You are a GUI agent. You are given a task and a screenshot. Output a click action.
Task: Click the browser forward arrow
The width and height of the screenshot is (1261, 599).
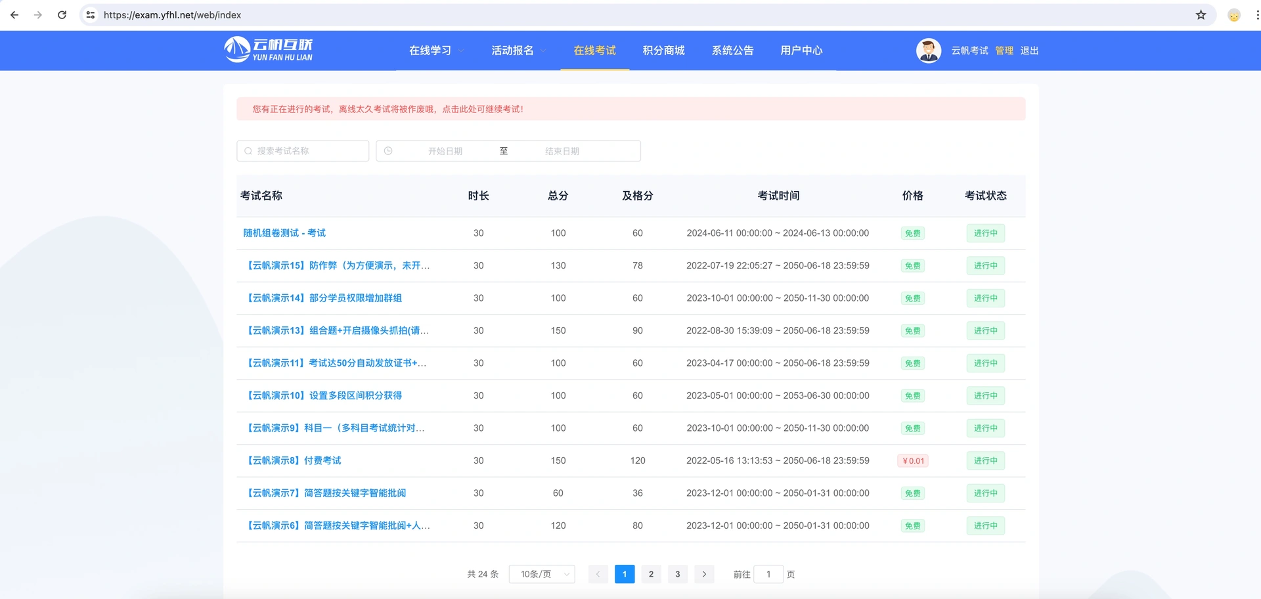(x=38, y=15)
